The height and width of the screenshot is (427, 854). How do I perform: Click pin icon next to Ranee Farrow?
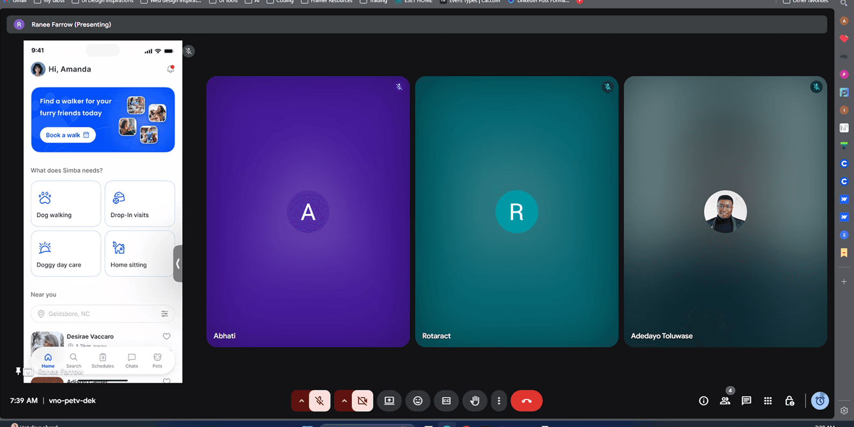click(x=18, y=371)
